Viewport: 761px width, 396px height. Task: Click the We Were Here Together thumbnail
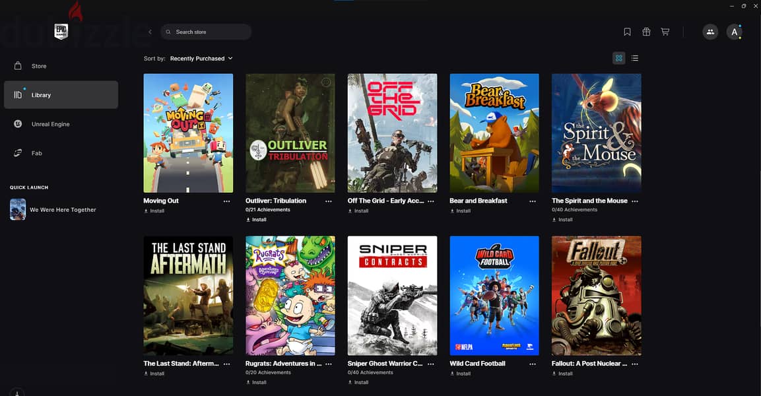[18, 210]
